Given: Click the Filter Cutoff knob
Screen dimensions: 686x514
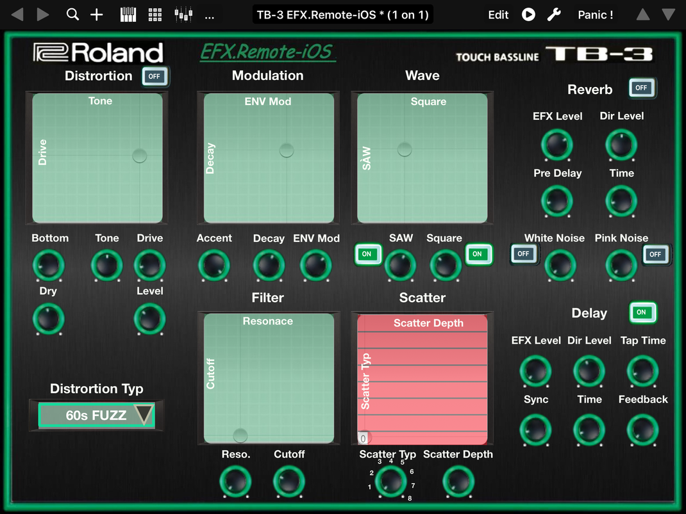Looking at the screenshot, I should point(289,481).
